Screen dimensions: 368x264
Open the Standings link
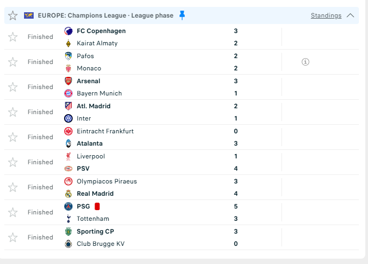[x=326, y=15]
